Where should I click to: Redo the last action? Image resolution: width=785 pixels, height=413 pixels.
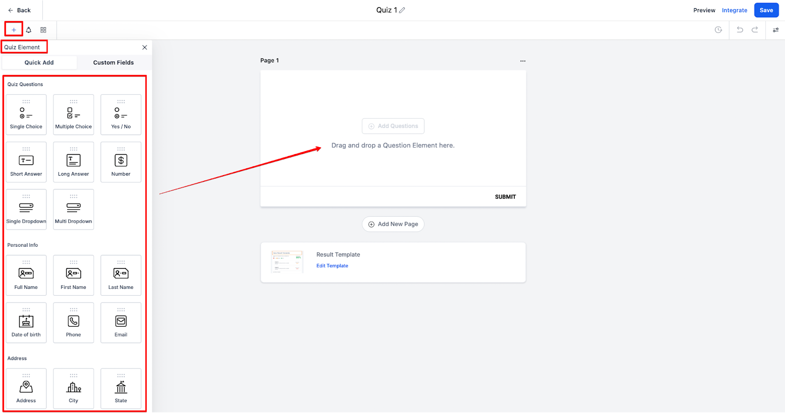tap(755, 30)
